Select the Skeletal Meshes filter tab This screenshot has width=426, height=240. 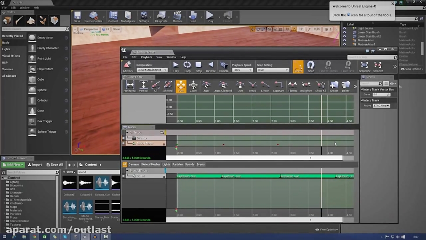click(x=151, y=165)
